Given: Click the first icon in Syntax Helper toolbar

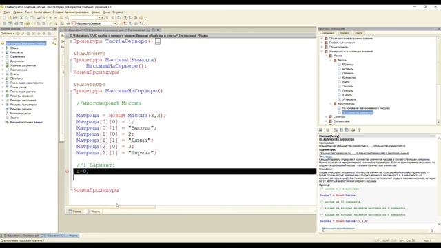Looking at the screenshot, I should (320, 130).
